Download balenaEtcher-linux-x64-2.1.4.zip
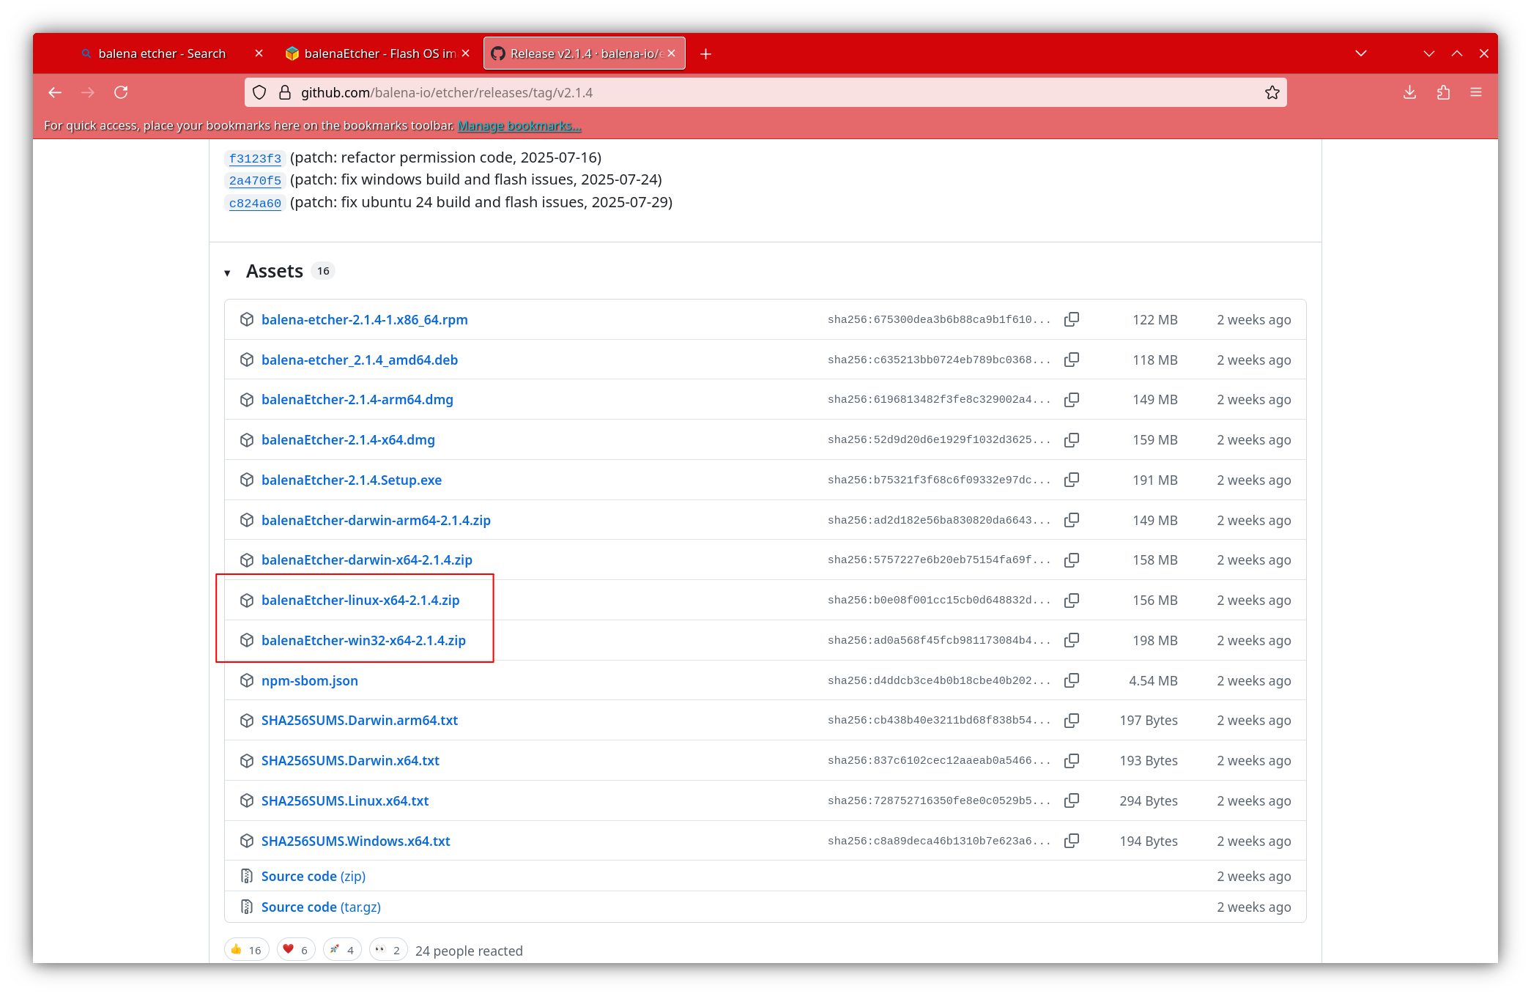1531x996 pixels. [x=360, y=601]
